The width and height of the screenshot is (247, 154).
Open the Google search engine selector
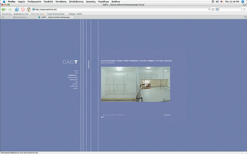(218, 10)
